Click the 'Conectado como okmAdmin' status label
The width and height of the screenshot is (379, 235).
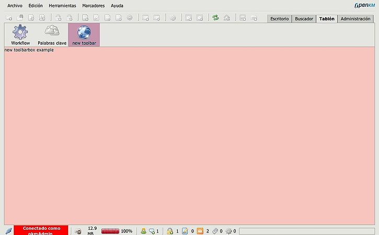click(x=41, y=231)
